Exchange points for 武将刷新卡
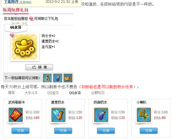Viewport: 173px width, 140px height. click(20, 131)
